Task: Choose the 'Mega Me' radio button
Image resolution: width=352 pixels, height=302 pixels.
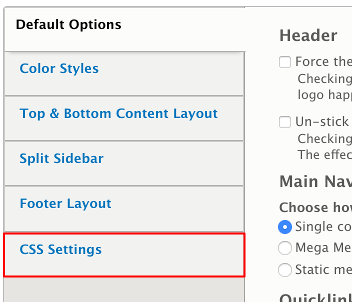Action: point(285,247)
